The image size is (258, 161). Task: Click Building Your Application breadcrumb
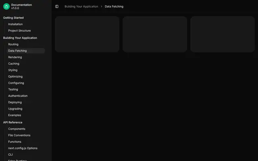click(x=81, y=6)
